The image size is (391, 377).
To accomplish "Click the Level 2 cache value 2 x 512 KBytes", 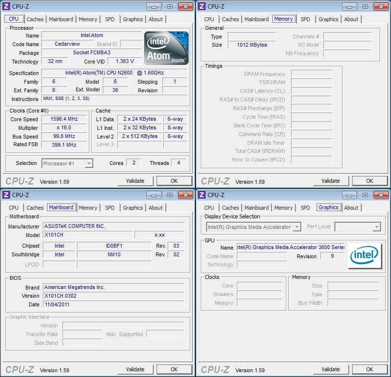I will (140, 136).
